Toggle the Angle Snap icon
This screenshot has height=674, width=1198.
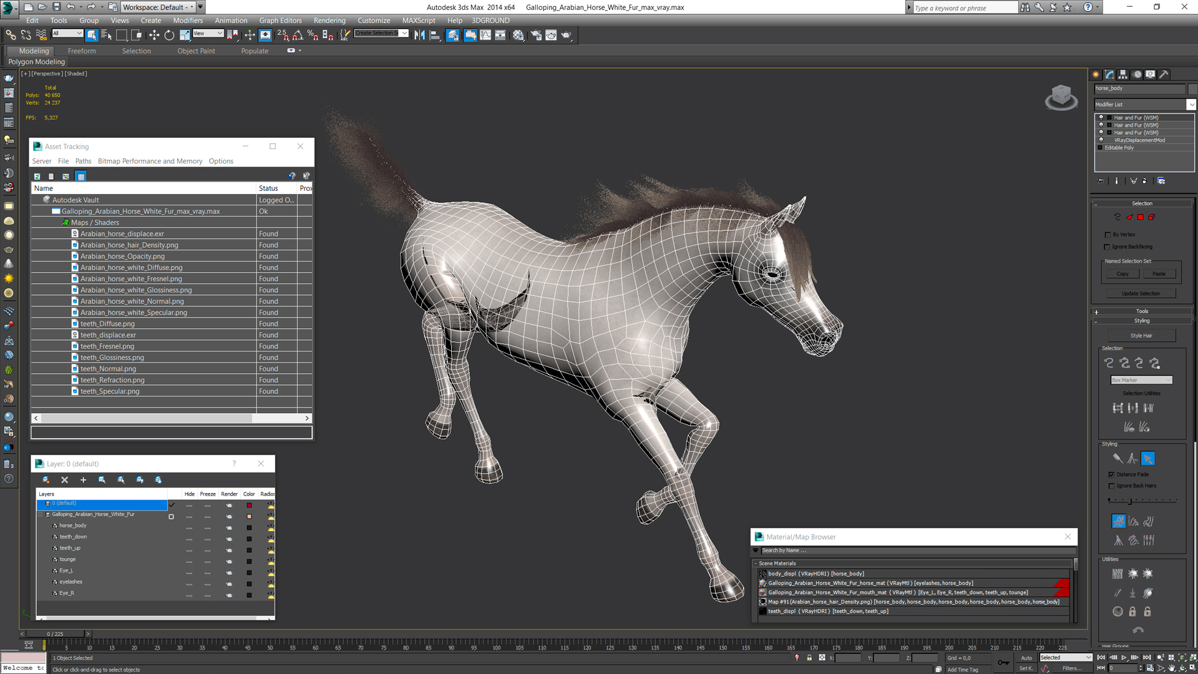298,35
